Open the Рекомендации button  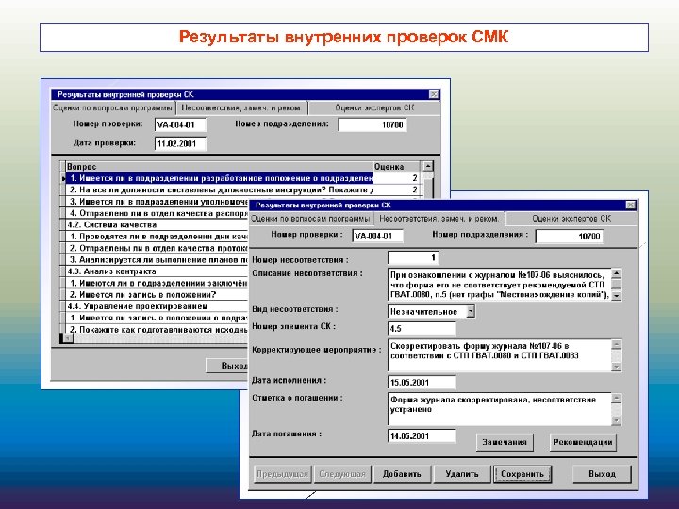click(583, 442)
